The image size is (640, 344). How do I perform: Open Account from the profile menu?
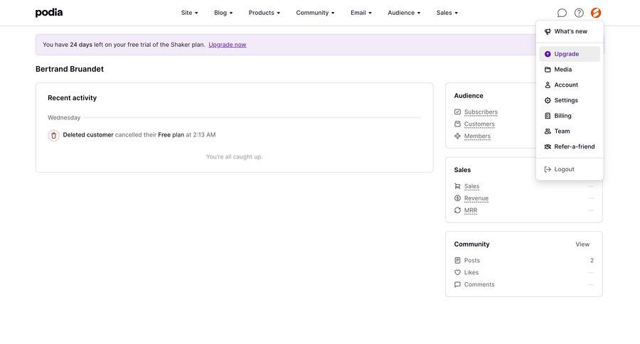[x=570, y=85]
